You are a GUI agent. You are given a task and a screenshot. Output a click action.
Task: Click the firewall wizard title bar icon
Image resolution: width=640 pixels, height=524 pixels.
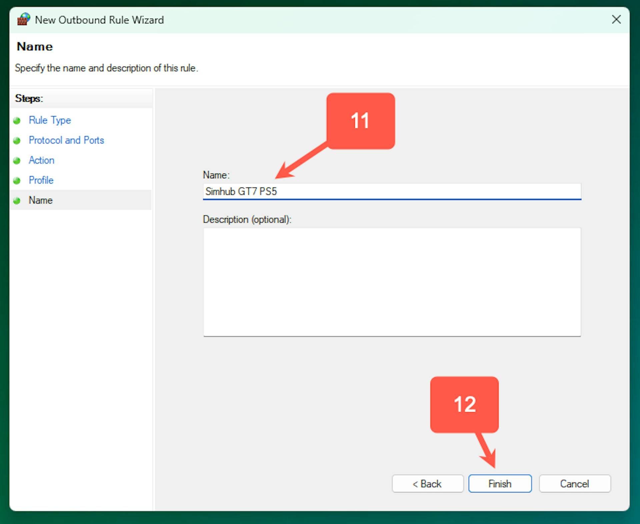(24, 20)
